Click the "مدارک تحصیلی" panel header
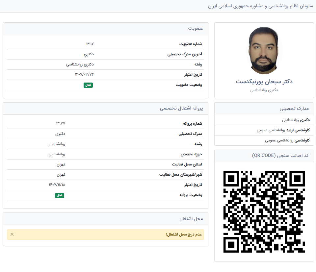Screen dimensions: 316x272 264,109
